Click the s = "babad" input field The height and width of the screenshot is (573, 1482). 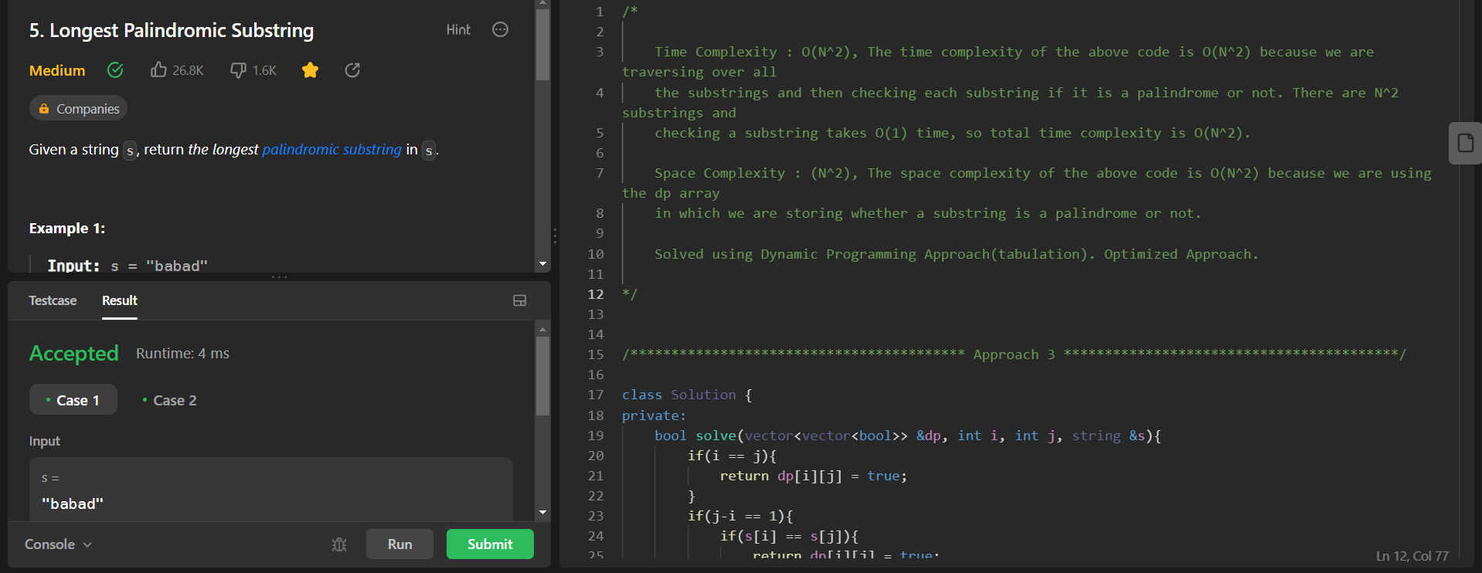271,490
